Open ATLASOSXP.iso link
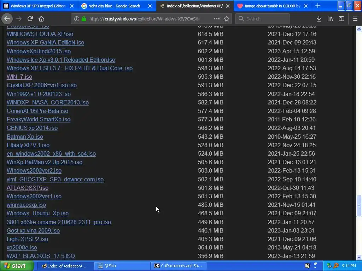This screenshot has width=362, height=271. [x=28, y=188]
